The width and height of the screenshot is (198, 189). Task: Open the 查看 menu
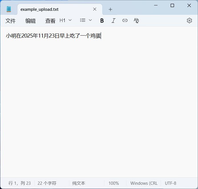pos(50,21)
